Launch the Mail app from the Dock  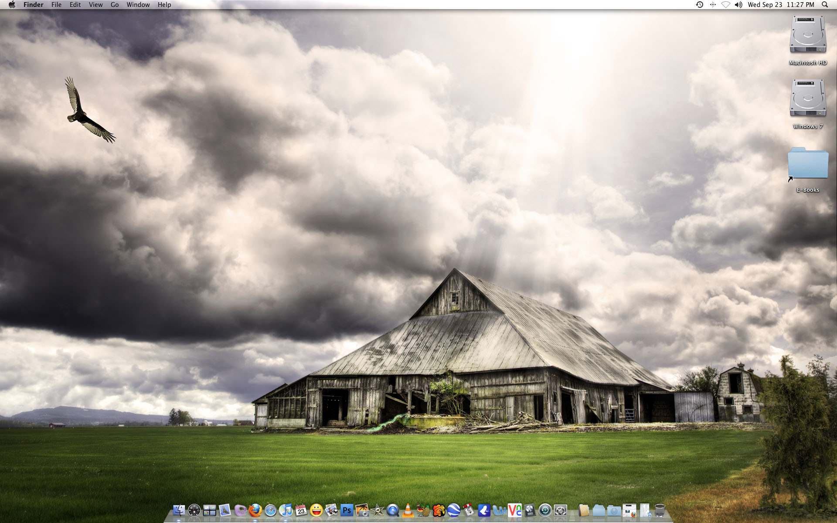pyautogui.click(x=225, y=510)
